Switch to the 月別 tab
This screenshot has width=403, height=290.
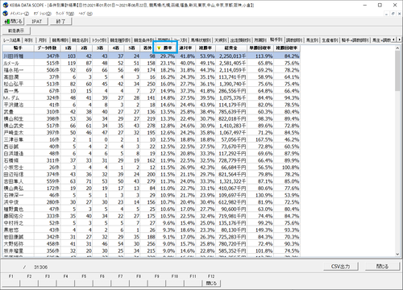point(43,40)
